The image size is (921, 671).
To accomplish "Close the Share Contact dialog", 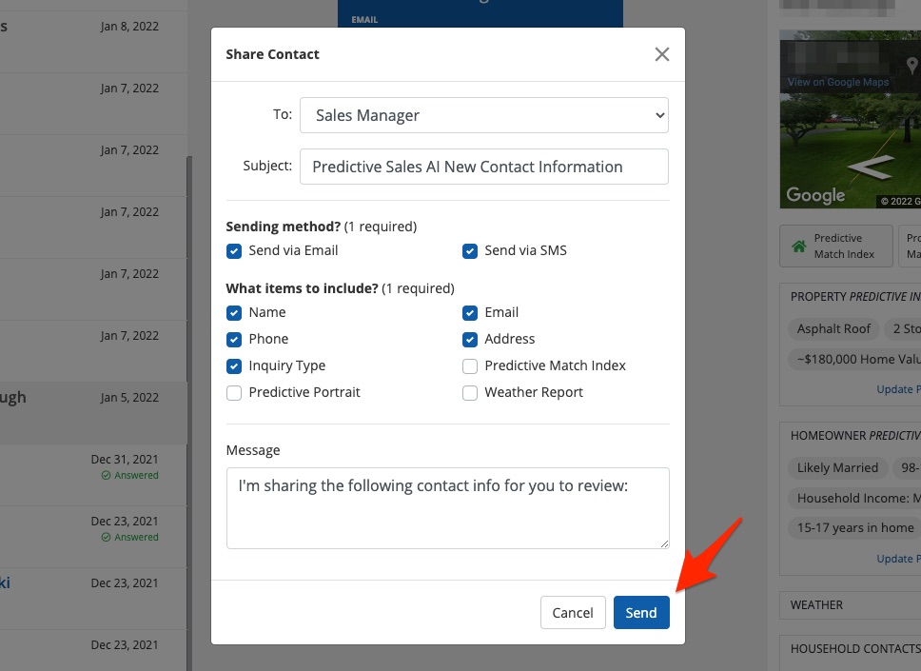I will coord(662,54).
